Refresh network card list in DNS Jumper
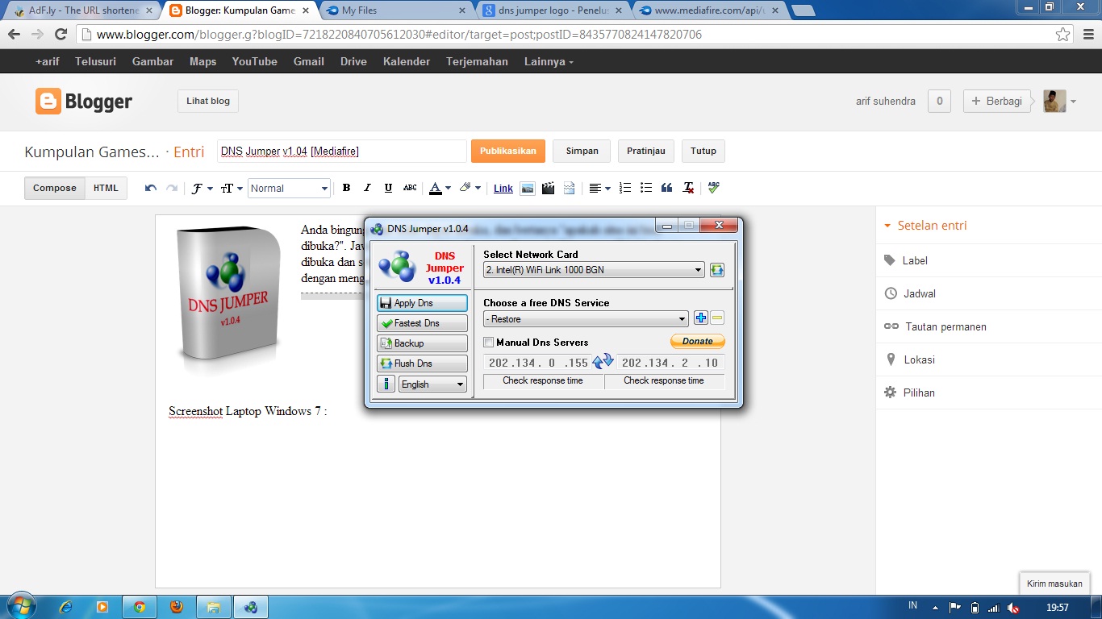This screenshot has width=1102, height=619. click(x=717, y=270)
